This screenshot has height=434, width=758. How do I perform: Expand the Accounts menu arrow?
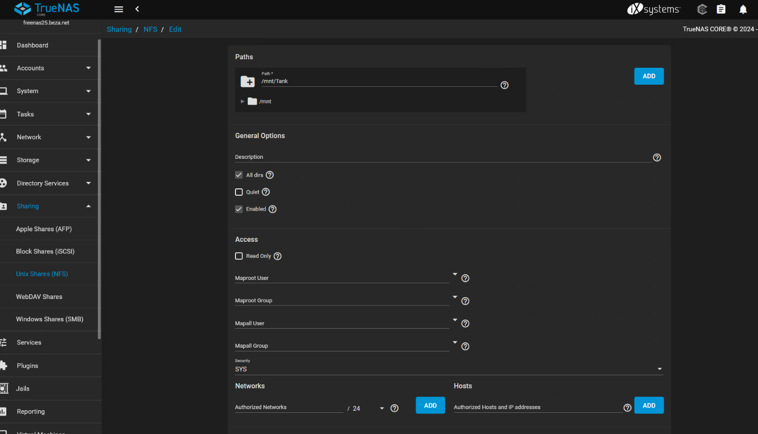click(88, 68)
